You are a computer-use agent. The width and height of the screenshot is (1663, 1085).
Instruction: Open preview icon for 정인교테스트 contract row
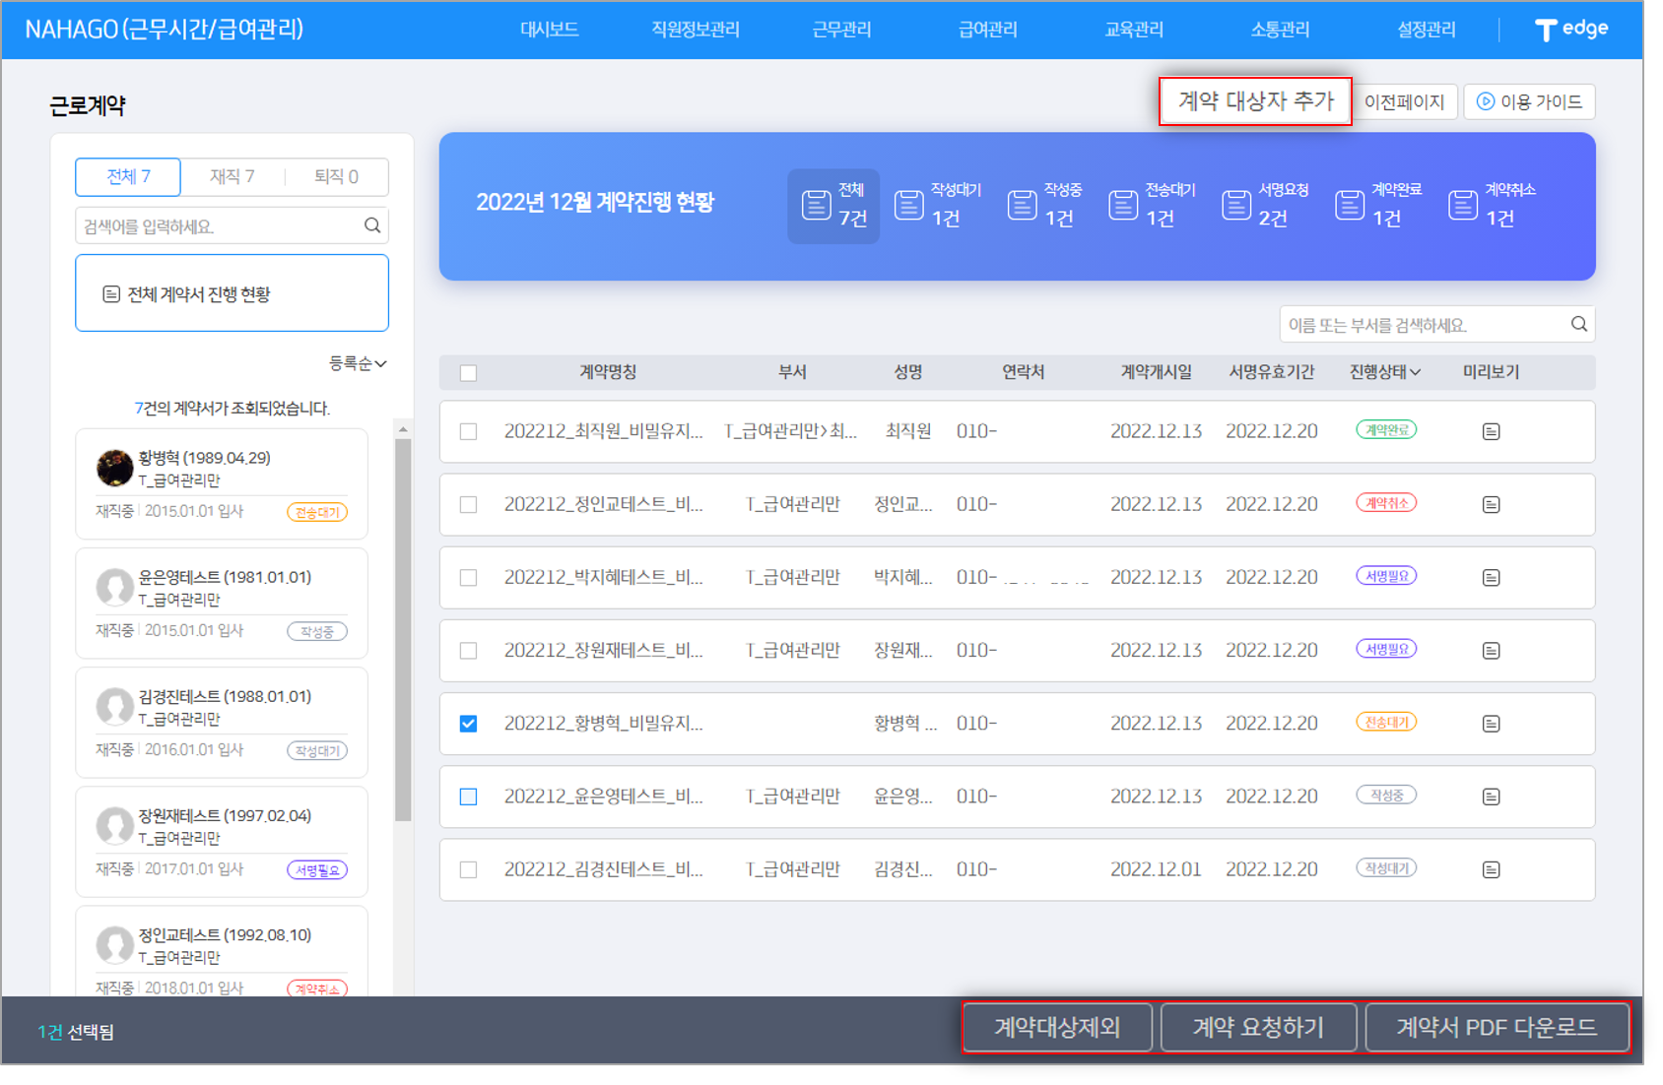click(x=1491, y=504)
